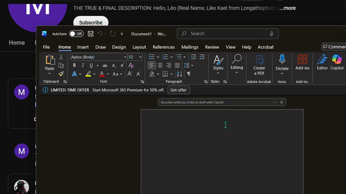The width and height of the screenshot is (346, 194).
Task: Open Home tab on YouTube channel
Action: tap(17, 43)
